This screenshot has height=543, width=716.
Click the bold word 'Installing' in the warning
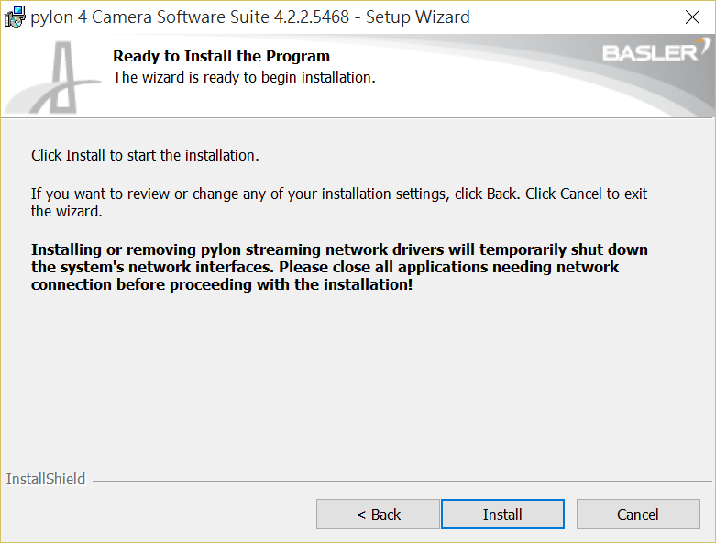point(67,250)
